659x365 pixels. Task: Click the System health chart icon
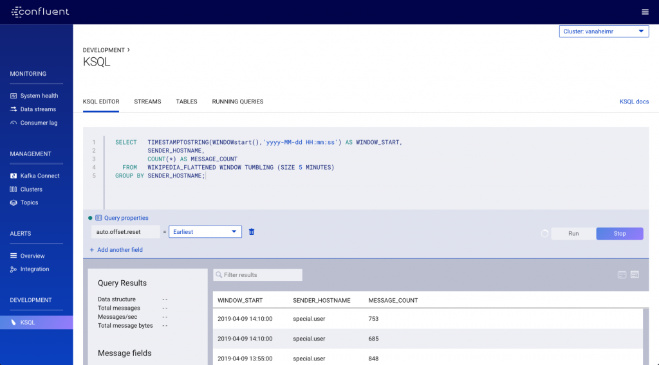pyautogui.click(x=14, y=96)
